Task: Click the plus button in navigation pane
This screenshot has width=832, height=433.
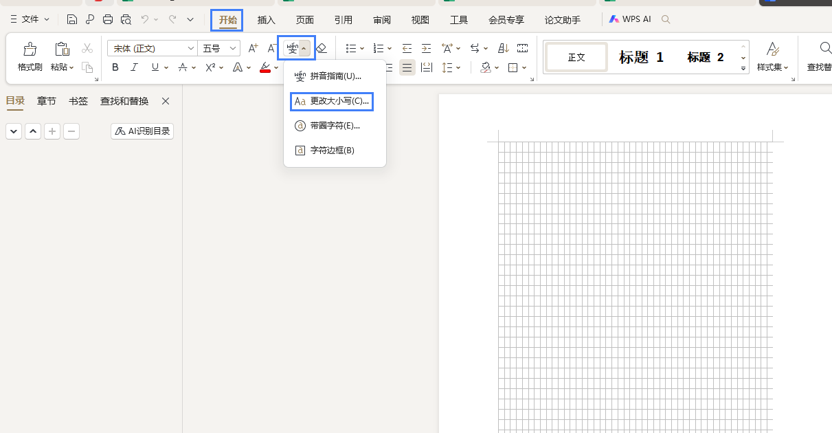Action: click(52, 131)
